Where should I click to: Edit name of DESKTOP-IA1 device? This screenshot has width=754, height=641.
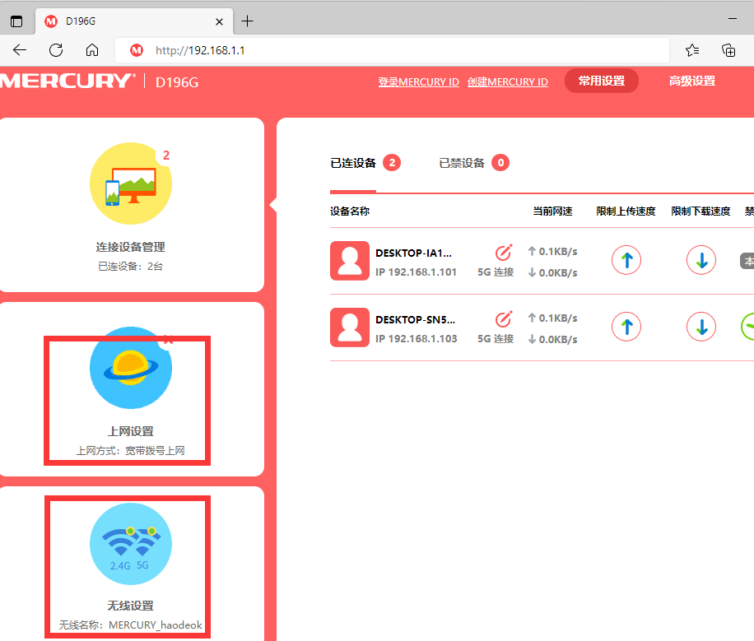coord(504,252)
